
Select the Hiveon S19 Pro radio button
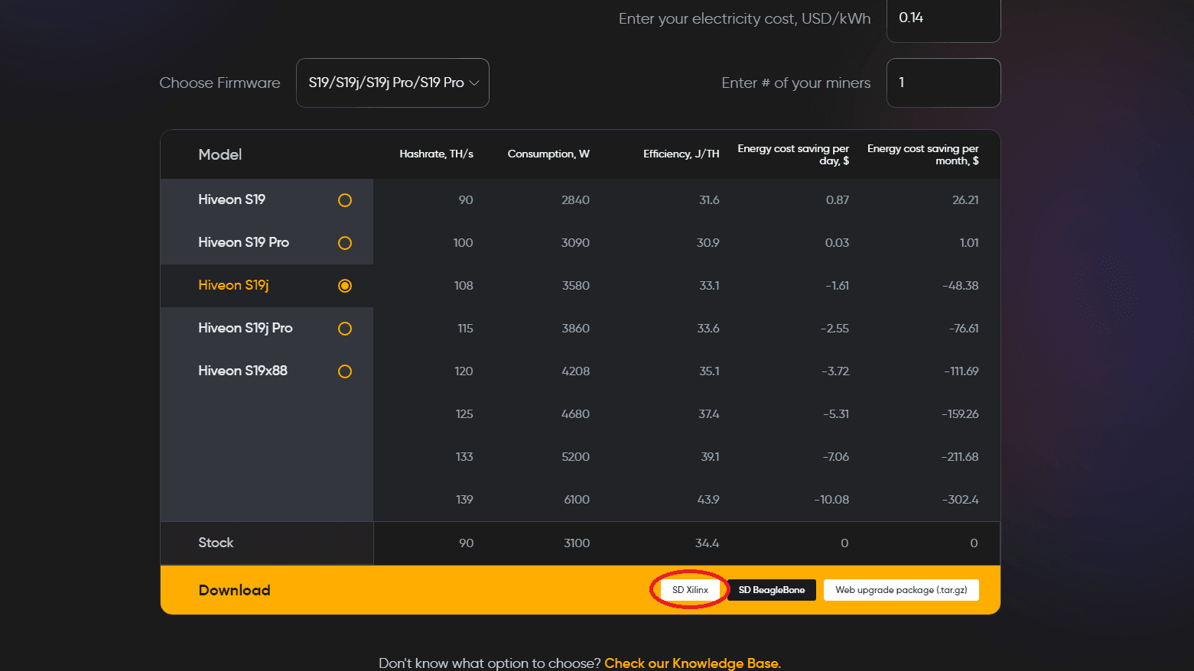point(345,243)
